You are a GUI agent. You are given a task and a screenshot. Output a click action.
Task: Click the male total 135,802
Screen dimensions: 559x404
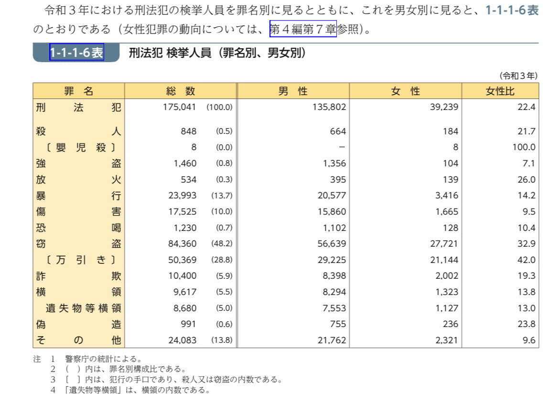329,107
